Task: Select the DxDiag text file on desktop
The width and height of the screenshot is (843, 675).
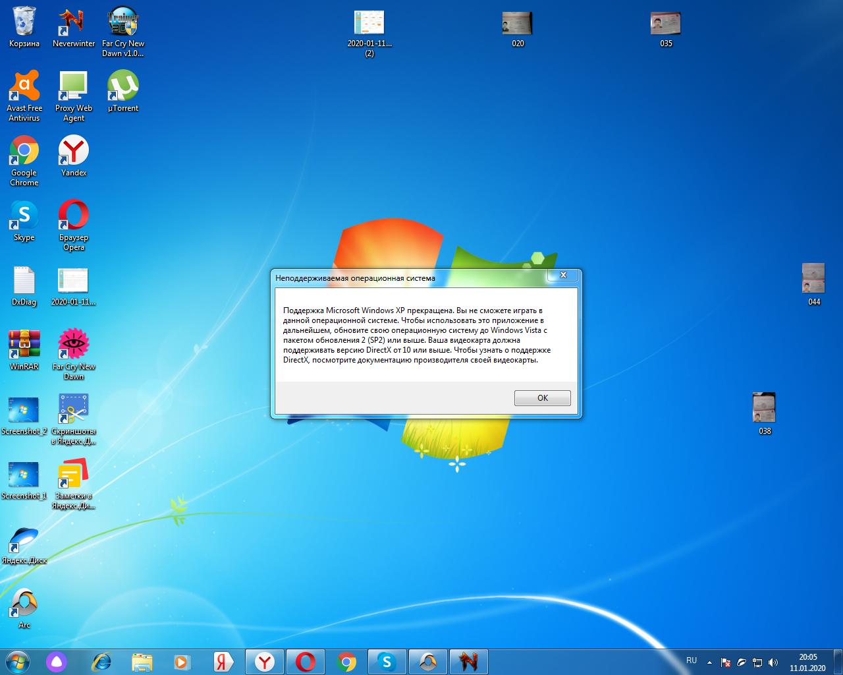Action: pos(24,285)
